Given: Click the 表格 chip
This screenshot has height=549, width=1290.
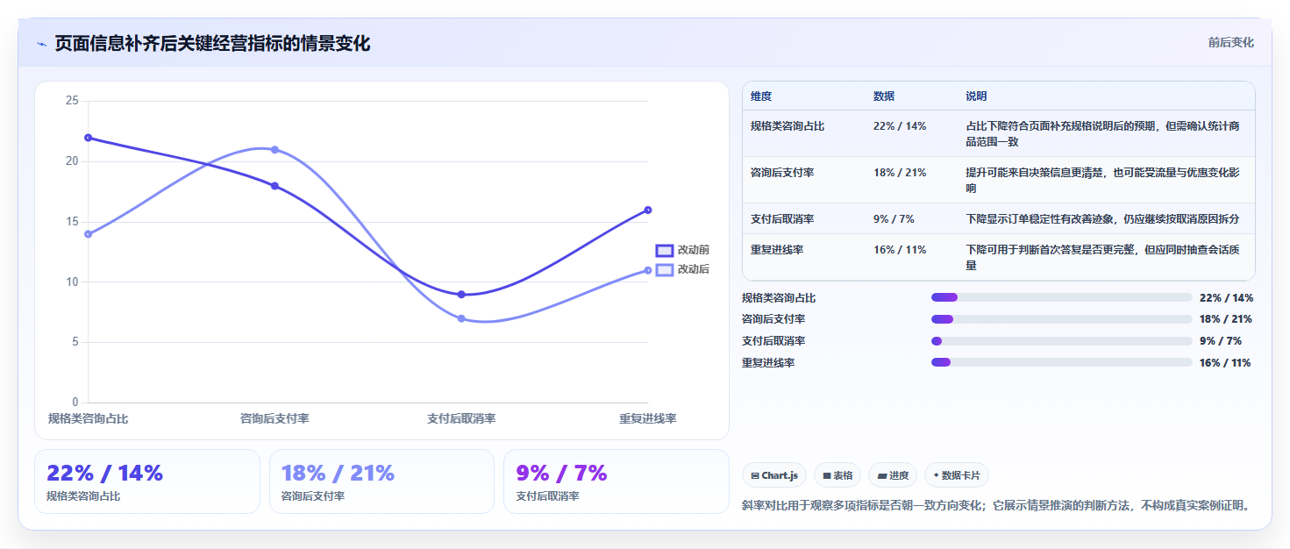Looking at the screenshot, I should click(x=837, y=475).
